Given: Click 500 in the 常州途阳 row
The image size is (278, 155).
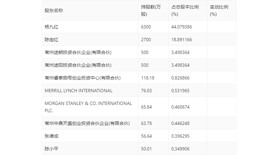Looking at the screenshot, I should pyautogui.click(x=145, y=65).
